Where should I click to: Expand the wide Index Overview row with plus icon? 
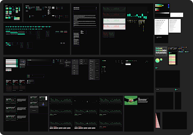[85, 8]
